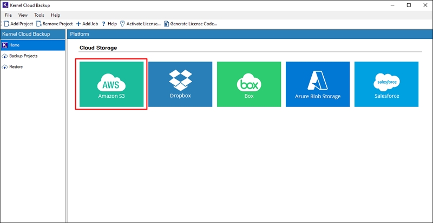433x223 pixels.
Task: Select Home in the sidebar
Action: (x=33, y=45)
